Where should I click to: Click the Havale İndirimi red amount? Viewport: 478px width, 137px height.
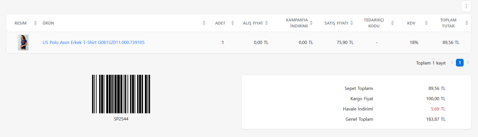(438, 109)
